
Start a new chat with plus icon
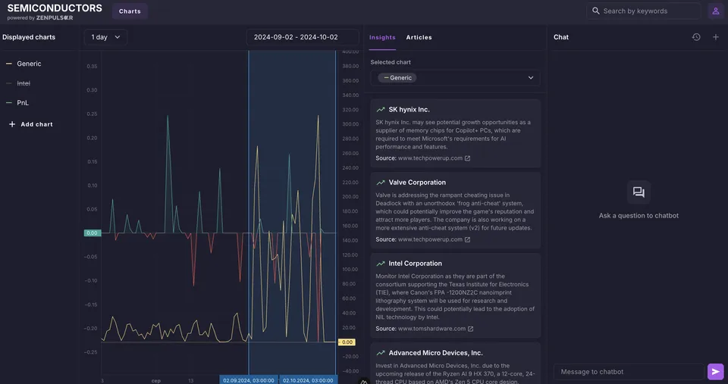pyautogui.click(x=715, y=37)
